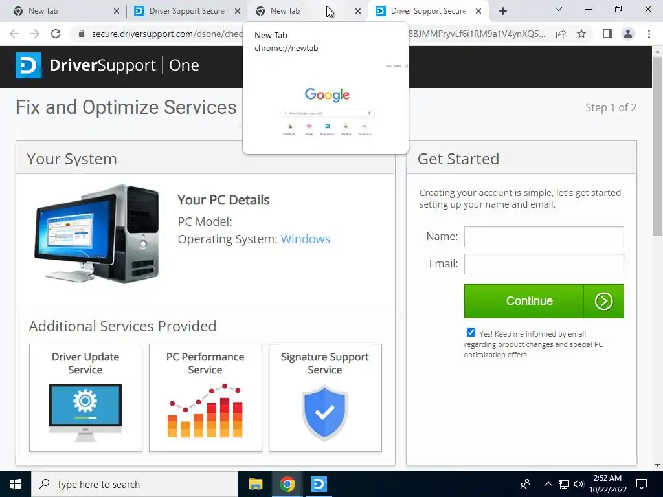Open Windows Start menu

point(16,484)
